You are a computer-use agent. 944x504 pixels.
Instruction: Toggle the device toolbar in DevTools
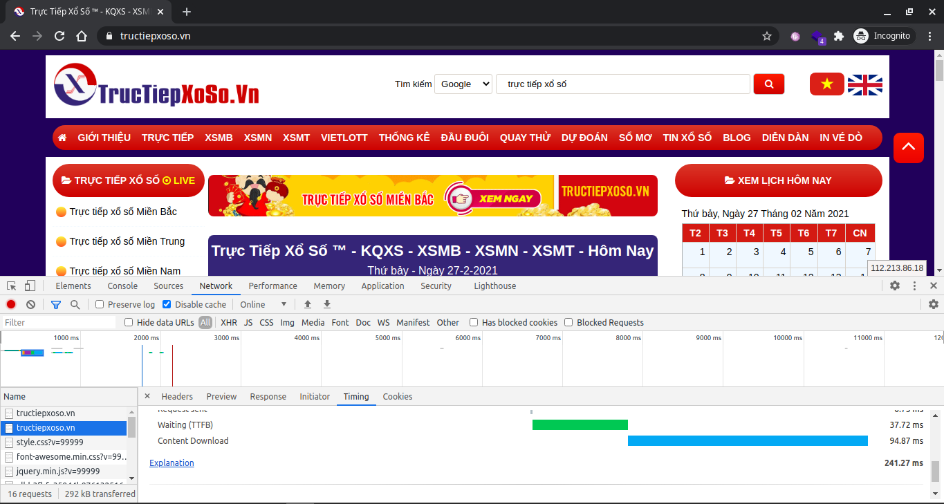pos(30,286)
